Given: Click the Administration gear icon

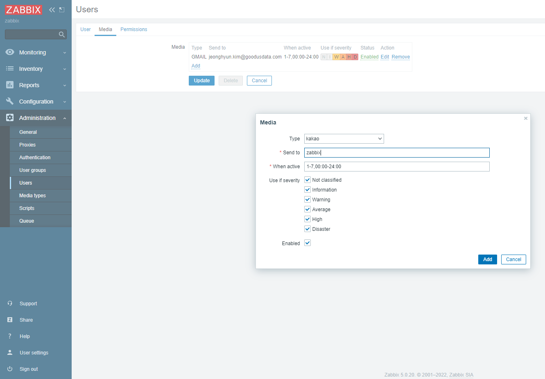Looking at the screenshot, I should [x=10, y=117].
